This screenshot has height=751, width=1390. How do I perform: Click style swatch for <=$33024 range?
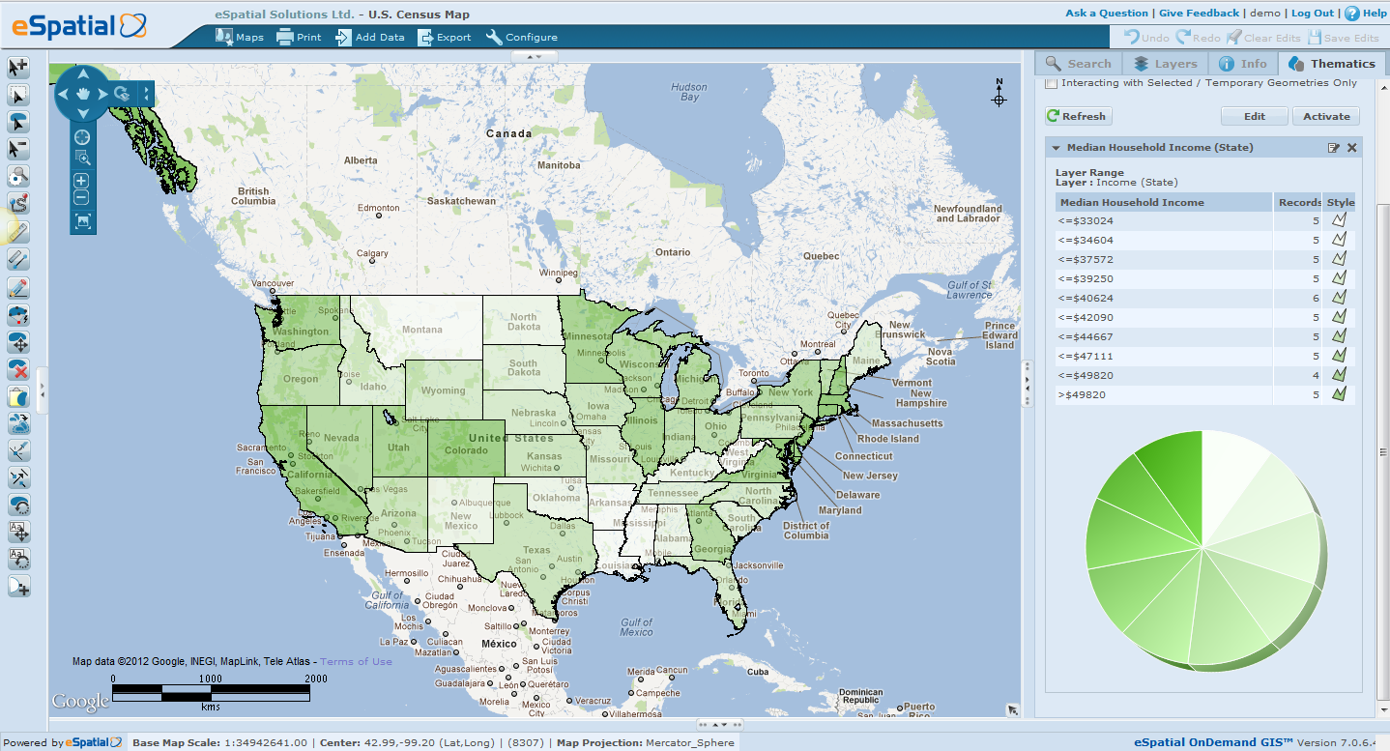click(1338, 220)
